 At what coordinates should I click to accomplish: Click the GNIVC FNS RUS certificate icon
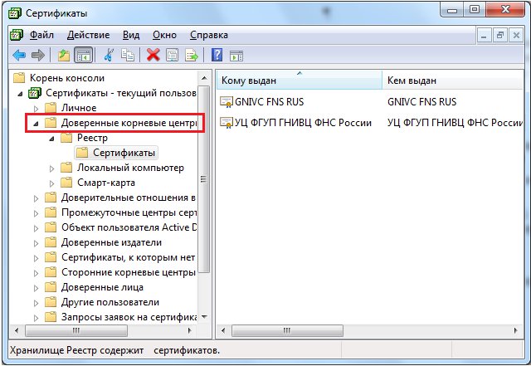point(226,101)
